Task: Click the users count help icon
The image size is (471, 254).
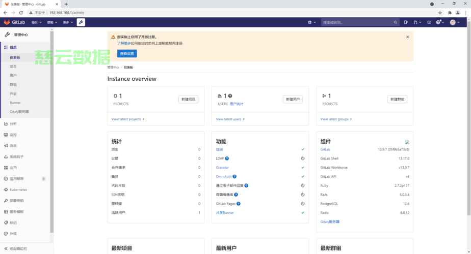Action: (230, 96)
